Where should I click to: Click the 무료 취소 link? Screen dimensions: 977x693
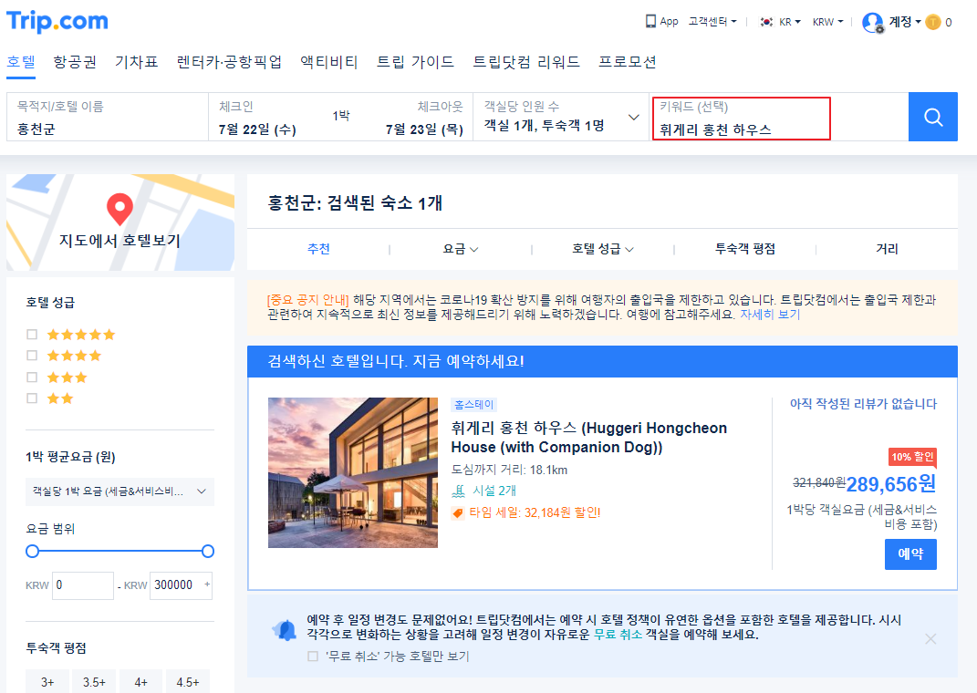click(x=618, y=635)
